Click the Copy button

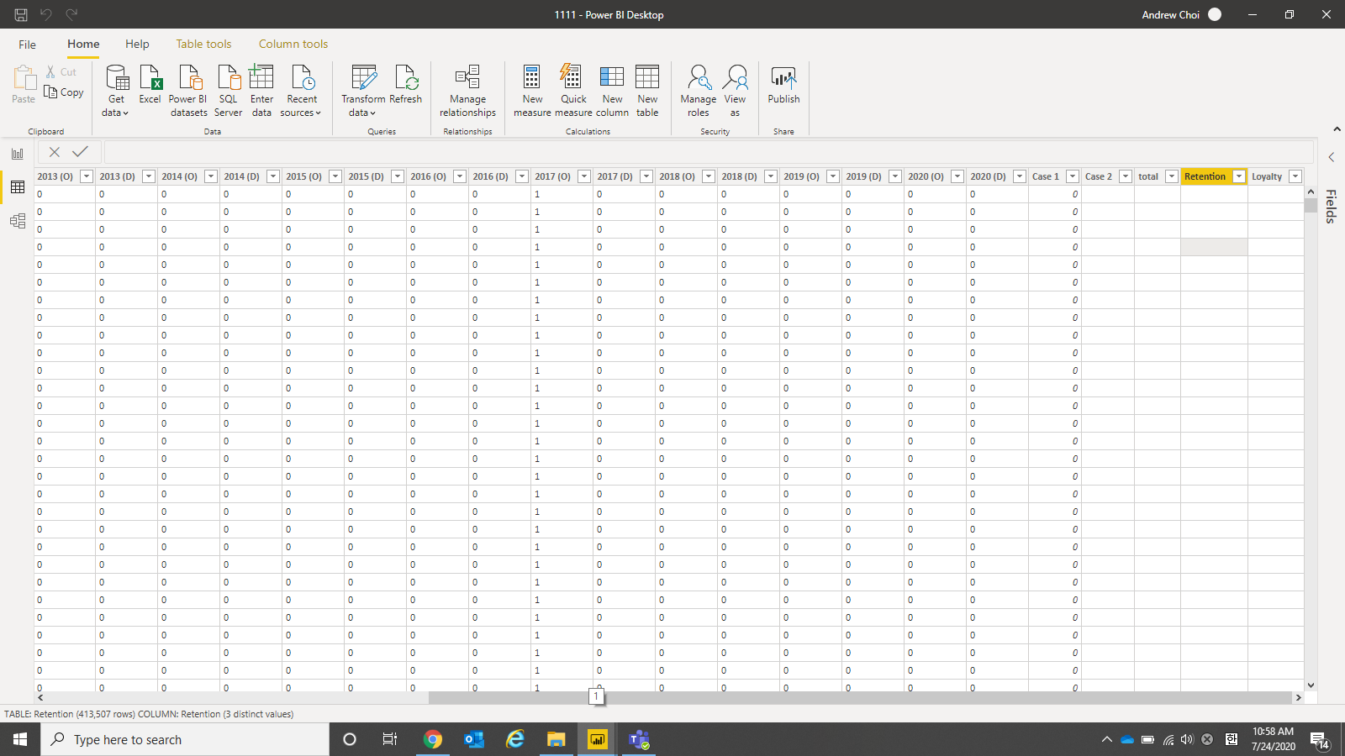[64, 92]
